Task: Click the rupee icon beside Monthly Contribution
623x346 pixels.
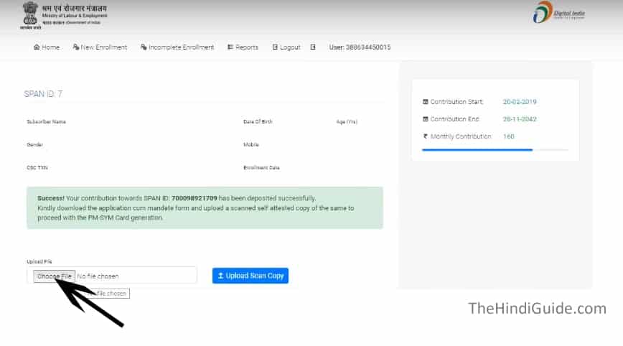Action: [426, 136]
